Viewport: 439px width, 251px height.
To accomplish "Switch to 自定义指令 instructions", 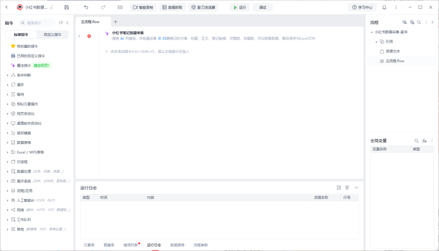I will point(52,35).
